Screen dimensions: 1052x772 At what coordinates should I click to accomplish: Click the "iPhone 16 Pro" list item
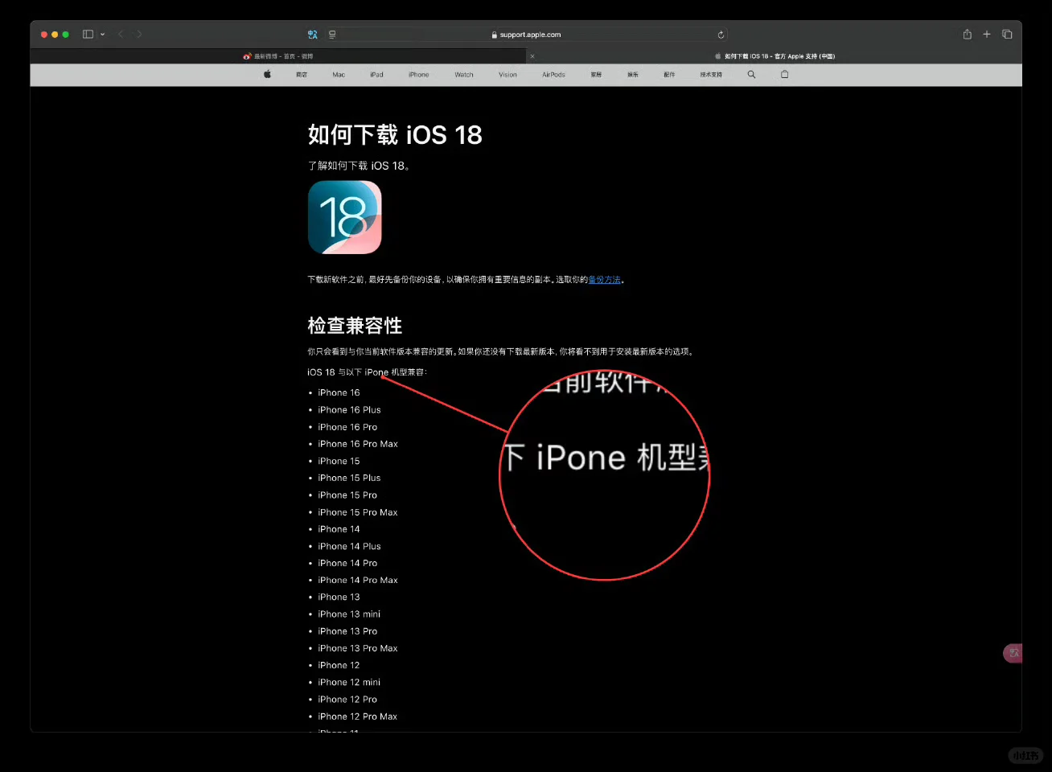point(347,427)
